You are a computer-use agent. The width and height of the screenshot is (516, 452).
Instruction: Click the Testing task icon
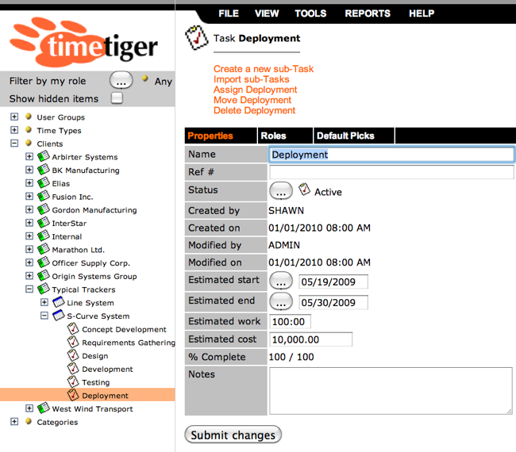[x=73, y=381]
